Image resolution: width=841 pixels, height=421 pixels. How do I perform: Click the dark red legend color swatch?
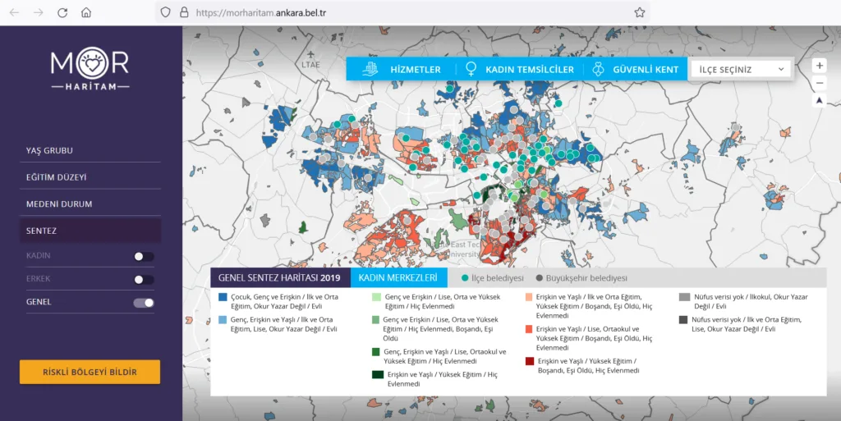(530, 361)
